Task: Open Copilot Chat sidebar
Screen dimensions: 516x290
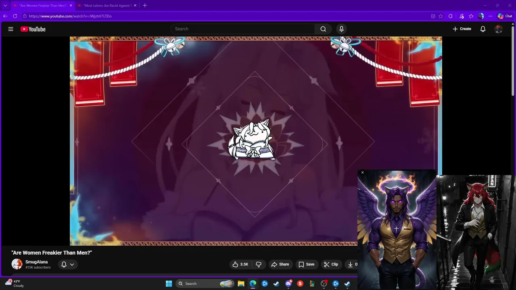Action: (x=505, y=16)
